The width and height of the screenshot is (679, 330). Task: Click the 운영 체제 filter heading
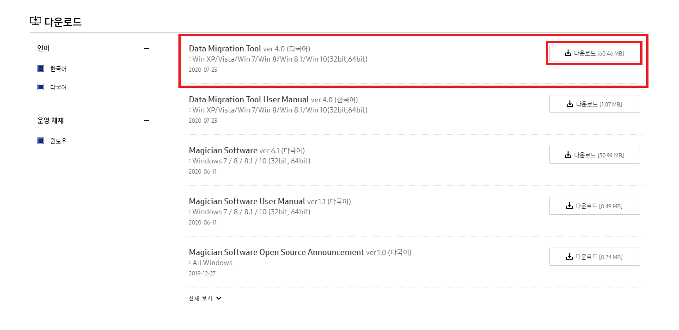coord(50,121)
